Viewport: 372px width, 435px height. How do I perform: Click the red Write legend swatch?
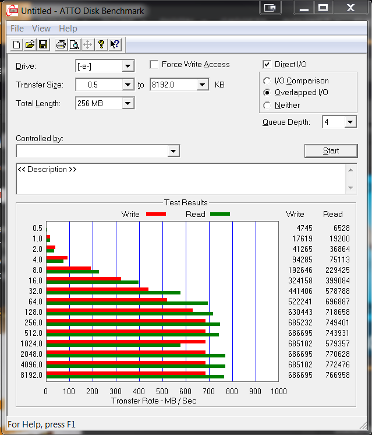coord(155,214)
